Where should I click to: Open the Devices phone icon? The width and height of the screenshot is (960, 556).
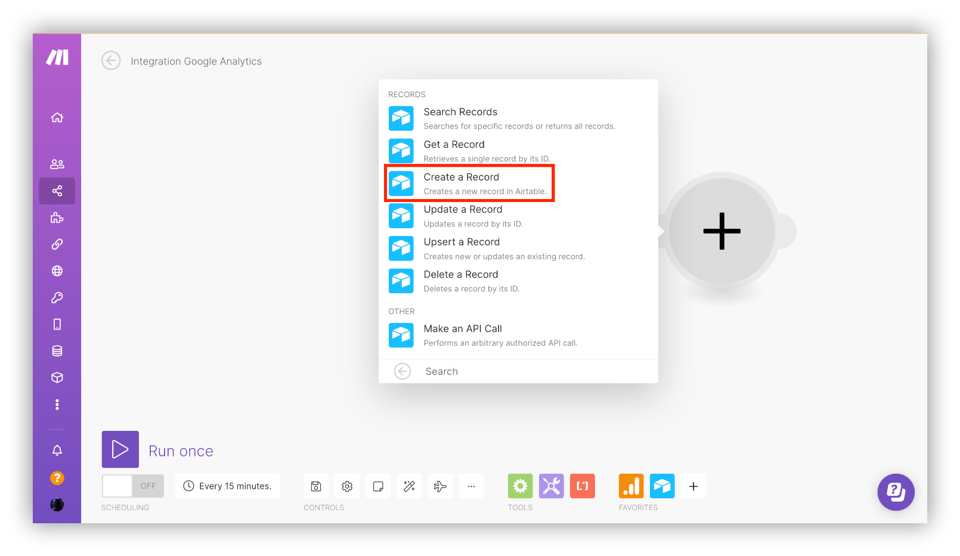tap(57, 324)
